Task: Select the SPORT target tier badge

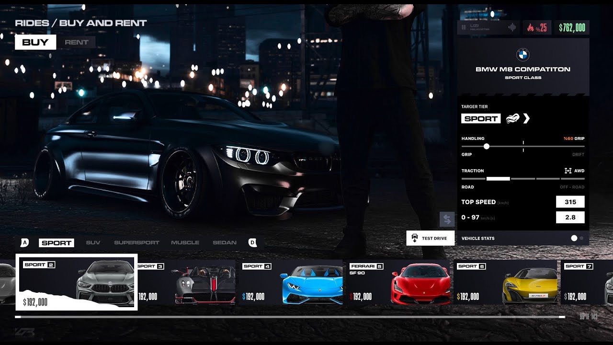Action: point(481,118)
